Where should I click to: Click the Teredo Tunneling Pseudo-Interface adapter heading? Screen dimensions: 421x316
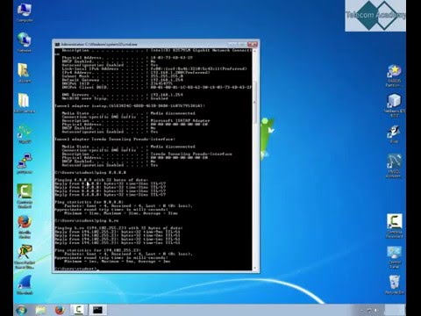[x=115, y=139]
